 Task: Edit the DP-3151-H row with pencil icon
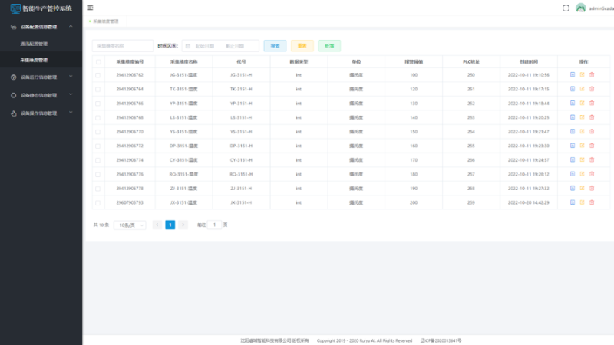pos(582,146)
